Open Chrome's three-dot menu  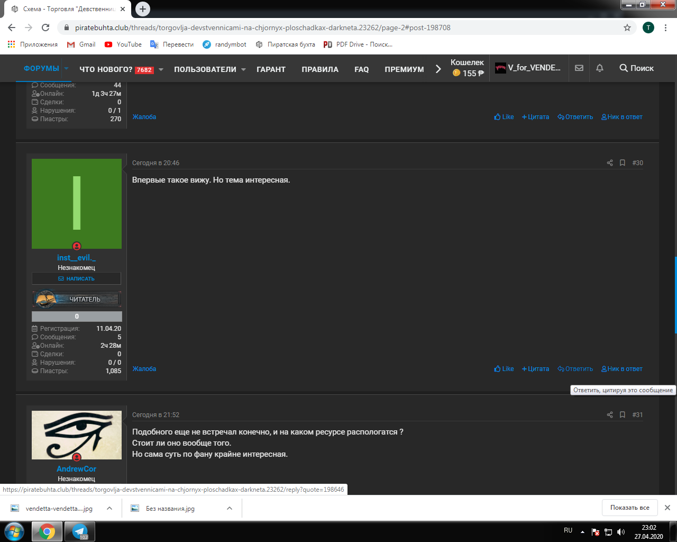(x=666, y=28)
